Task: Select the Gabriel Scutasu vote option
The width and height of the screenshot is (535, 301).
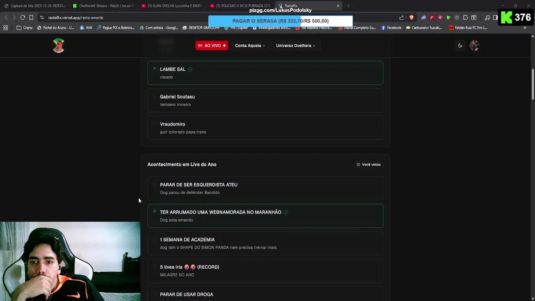Action: point(265,100)
